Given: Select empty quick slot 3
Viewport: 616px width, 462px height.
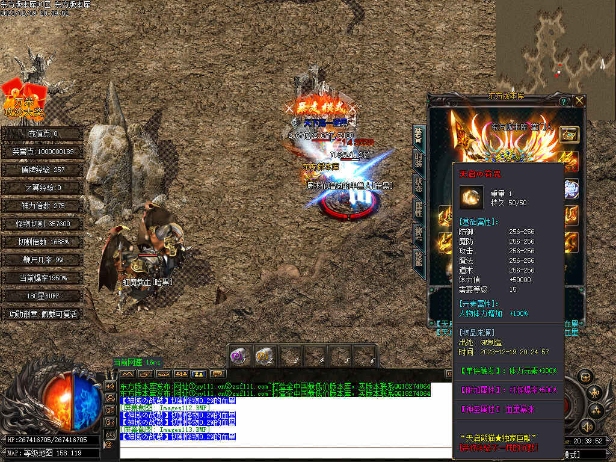Looking at the screenshot, I should point(289,356).
